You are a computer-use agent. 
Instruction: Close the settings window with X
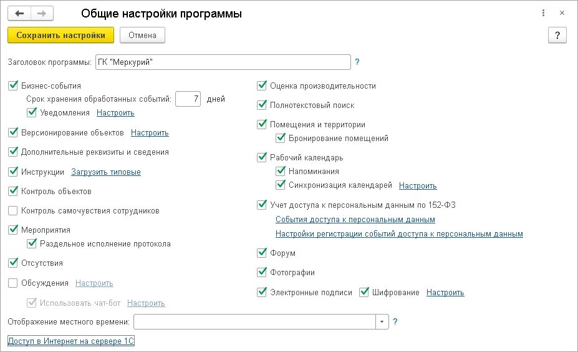[x=562, y=13]
